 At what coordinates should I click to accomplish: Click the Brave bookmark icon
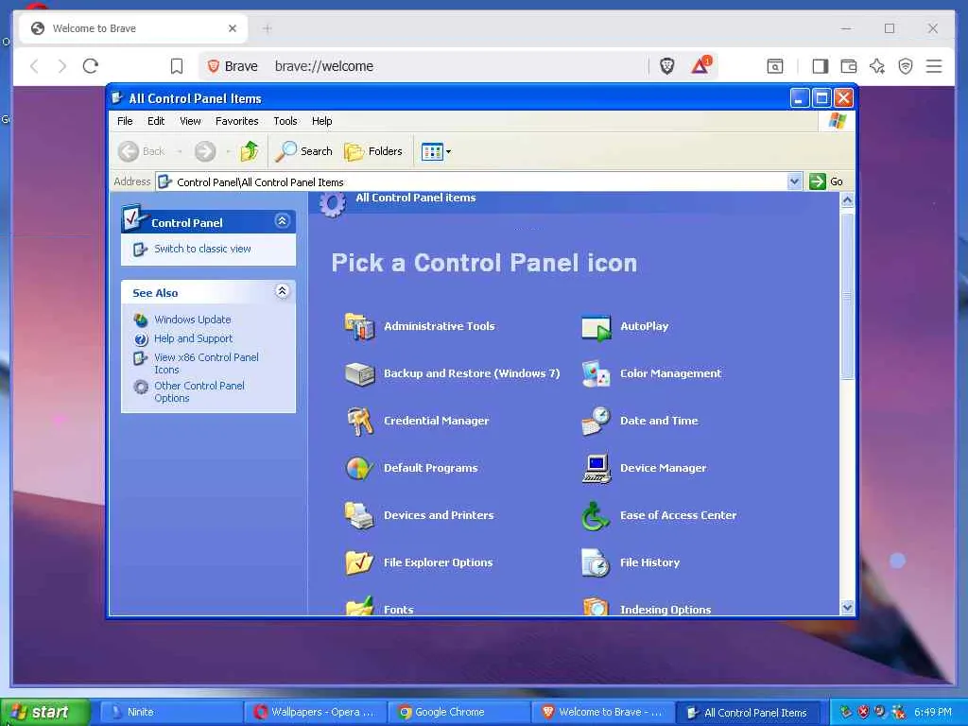click(177, 66)
